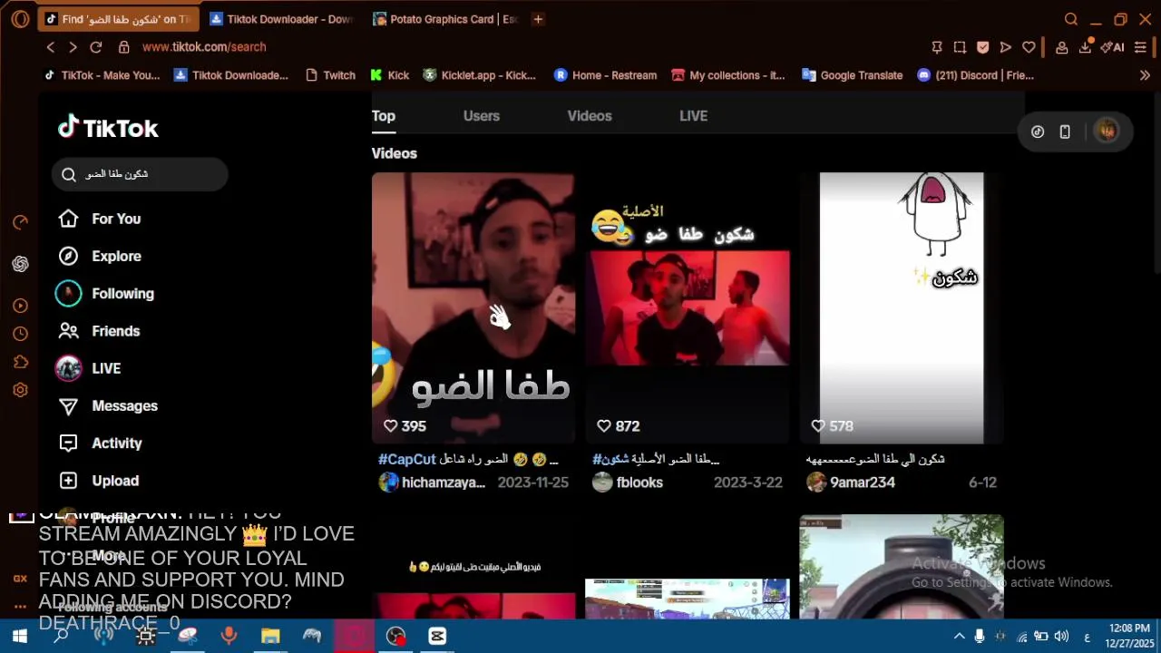The image size is (1161, 653).
Task: Open the video thumbnail with 578 likes
Action: (x=902, y=308)
